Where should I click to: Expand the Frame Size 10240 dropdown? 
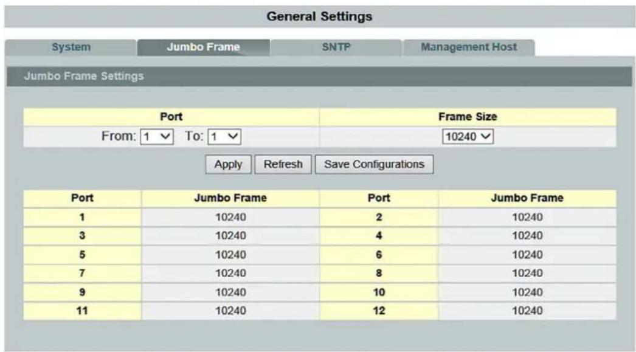click(468, 137)
